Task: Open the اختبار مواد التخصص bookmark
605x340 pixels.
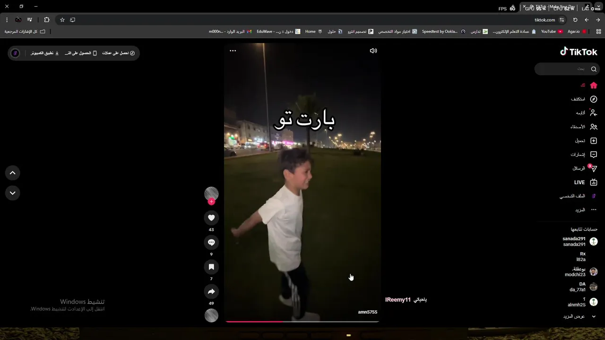Action: point(398,32)
